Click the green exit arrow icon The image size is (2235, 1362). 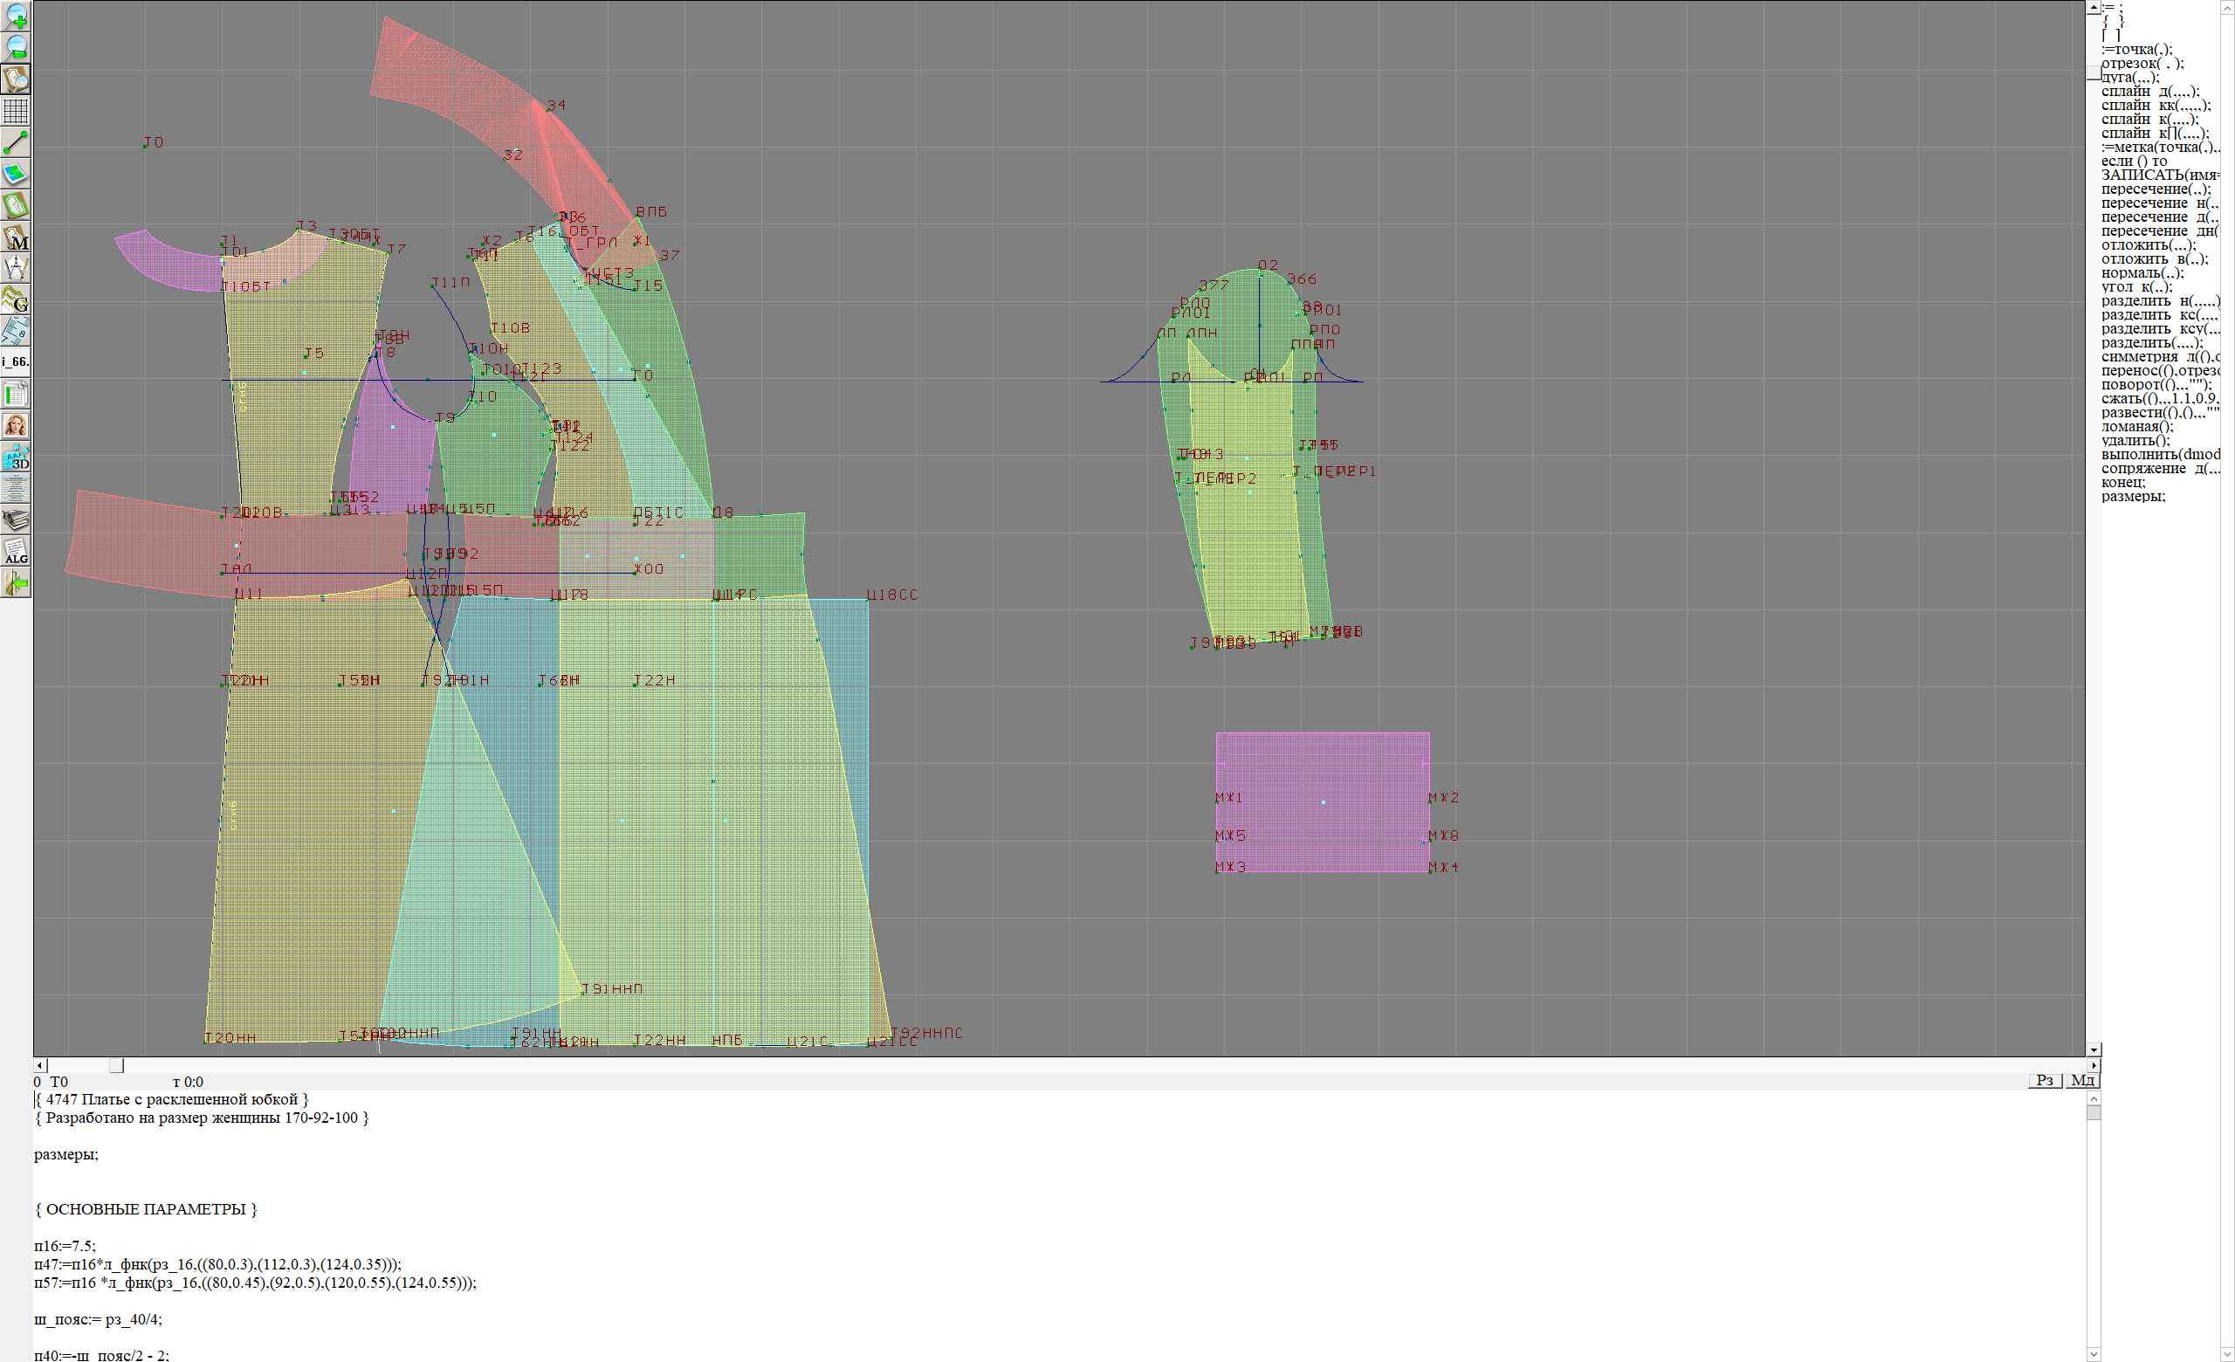[x=17, y=583]
